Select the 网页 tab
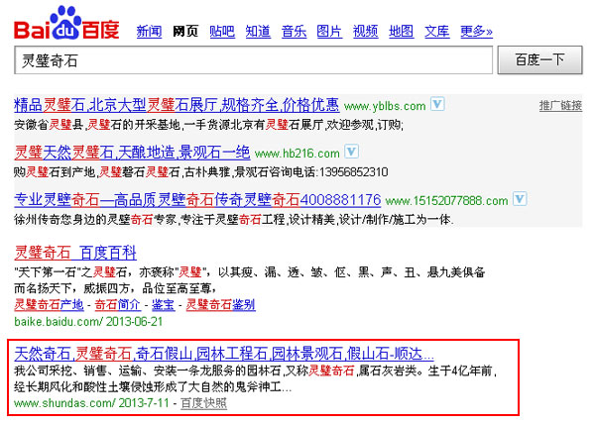The width and height of the screenshot is (595, 425). pyautogui.click(x=185, y=32)
